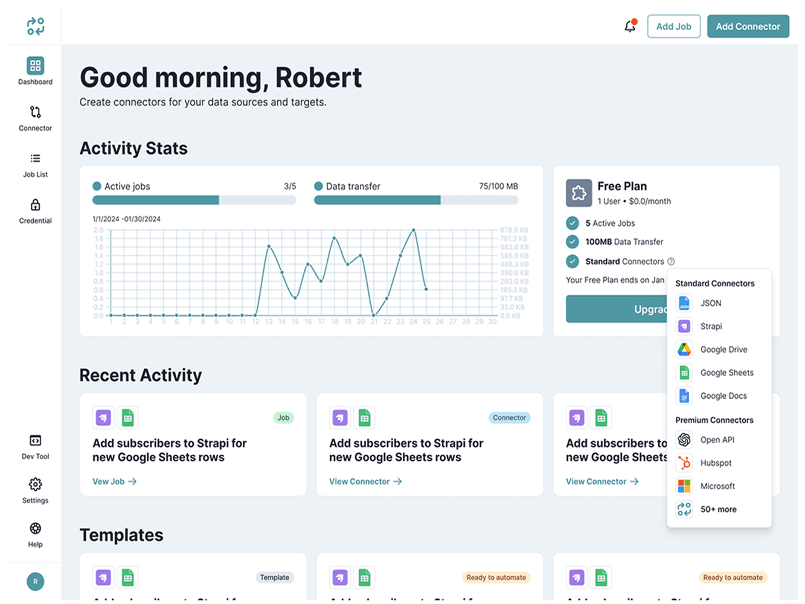Open the Dashboard sidebar item
The height and width of the screenshot is (604, 805).
click(x=35, y=71)
